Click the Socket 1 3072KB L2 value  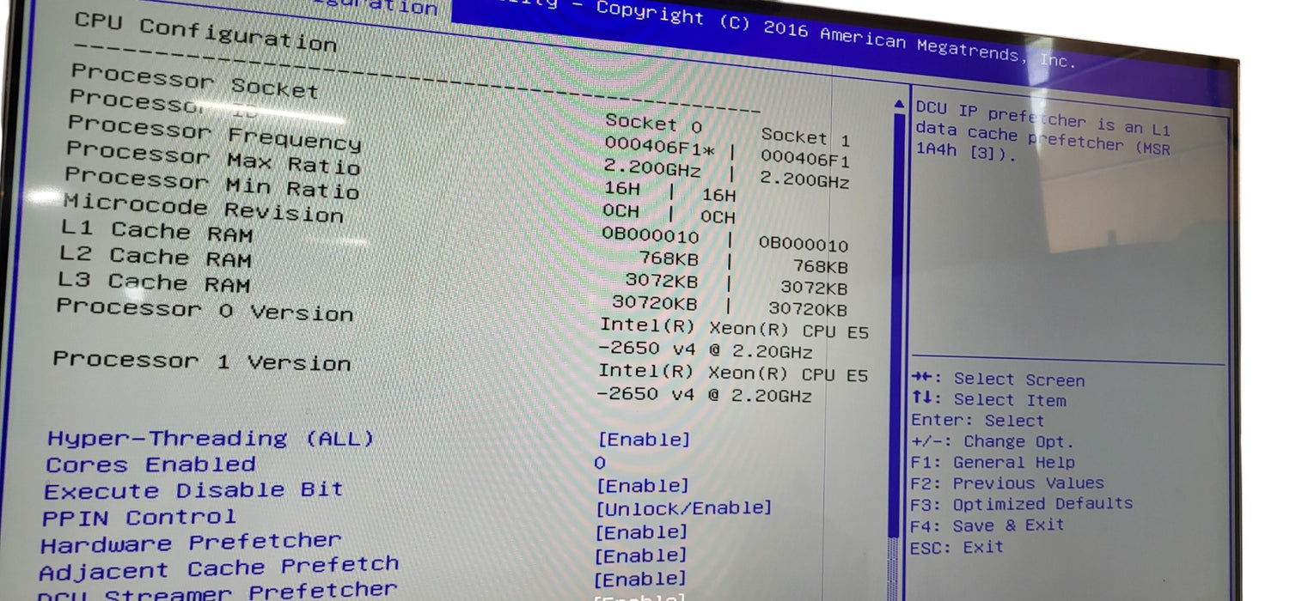(x=813, y=288)
